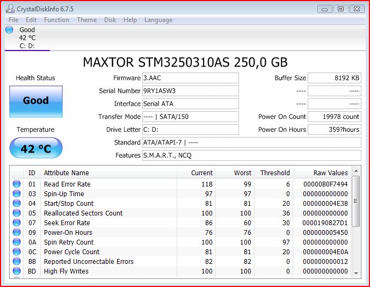Open the Theme menu
This screenshot has height=287, width=370.
coord(86,20)
